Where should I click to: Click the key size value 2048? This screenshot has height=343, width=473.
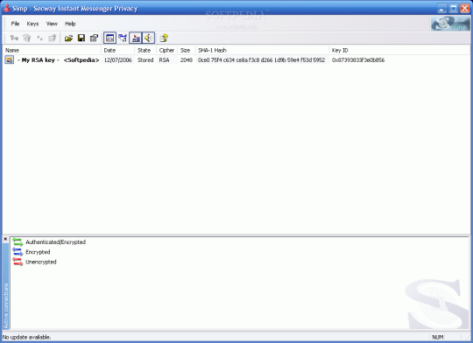186,60
